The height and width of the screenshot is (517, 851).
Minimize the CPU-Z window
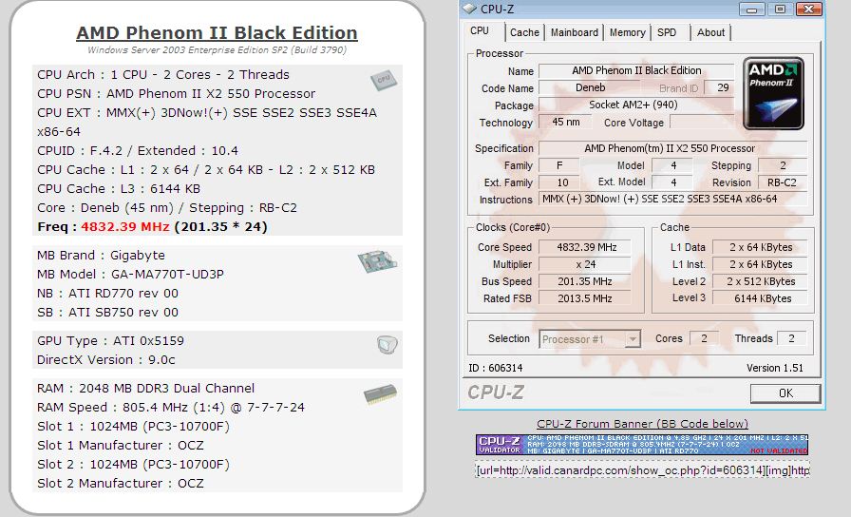point(751,10)
